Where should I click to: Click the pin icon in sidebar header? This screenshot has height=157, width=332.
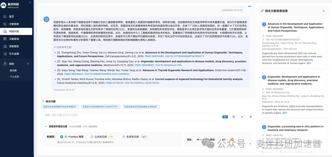click(30, 2)
